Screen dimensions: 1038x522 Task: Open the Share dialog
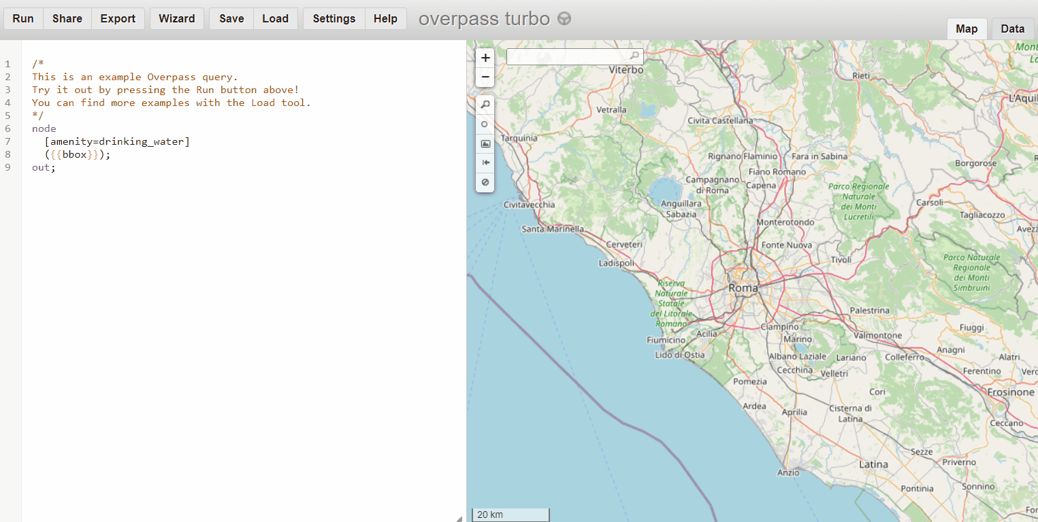67,18
